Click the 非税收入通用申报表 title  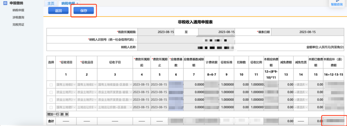coord(195,22)
